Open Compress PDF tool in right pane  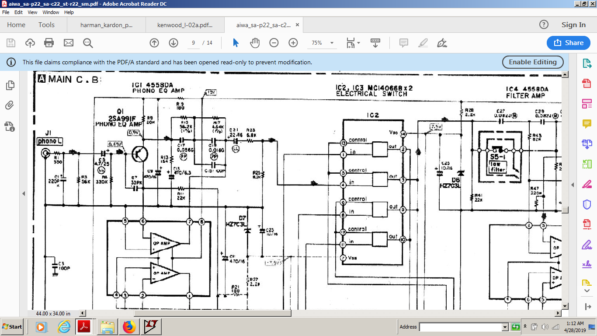pyautogui.click(x=587, y=224)
